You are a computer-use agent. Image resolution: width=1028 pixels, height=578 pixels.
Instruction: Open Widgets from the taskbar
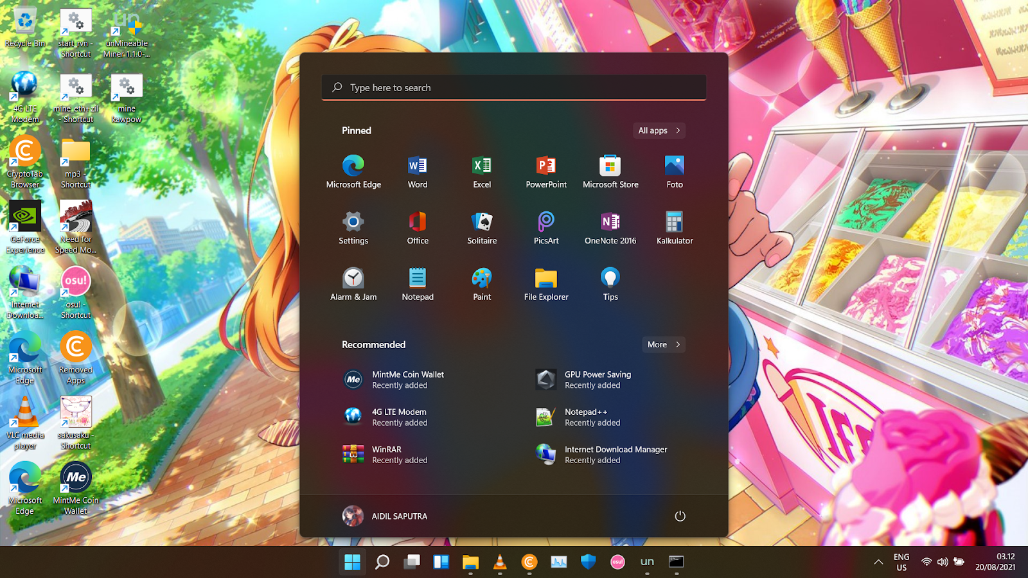(441, 562)
